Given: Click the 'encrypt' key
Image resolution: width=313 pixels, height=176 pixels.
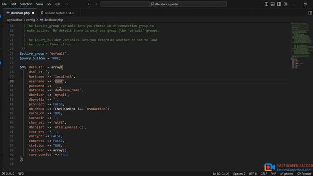Looking at the screenshot, I should pyautogui.click(x=36, y=136).
